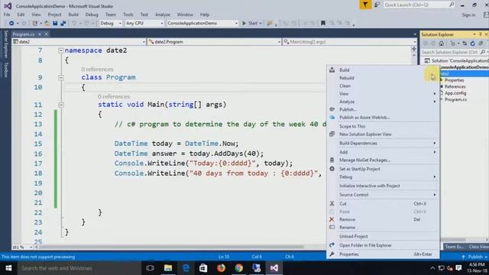Click the Sign in link
489x275 pixels.
pyautogui.click(x=468, y=15)
